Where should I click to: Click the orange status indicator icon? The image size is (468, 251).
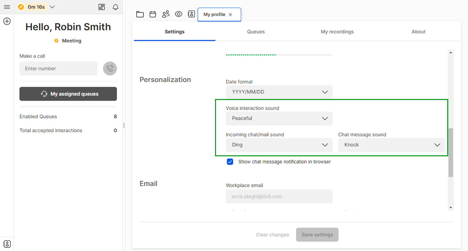click(x=21, y=7)
